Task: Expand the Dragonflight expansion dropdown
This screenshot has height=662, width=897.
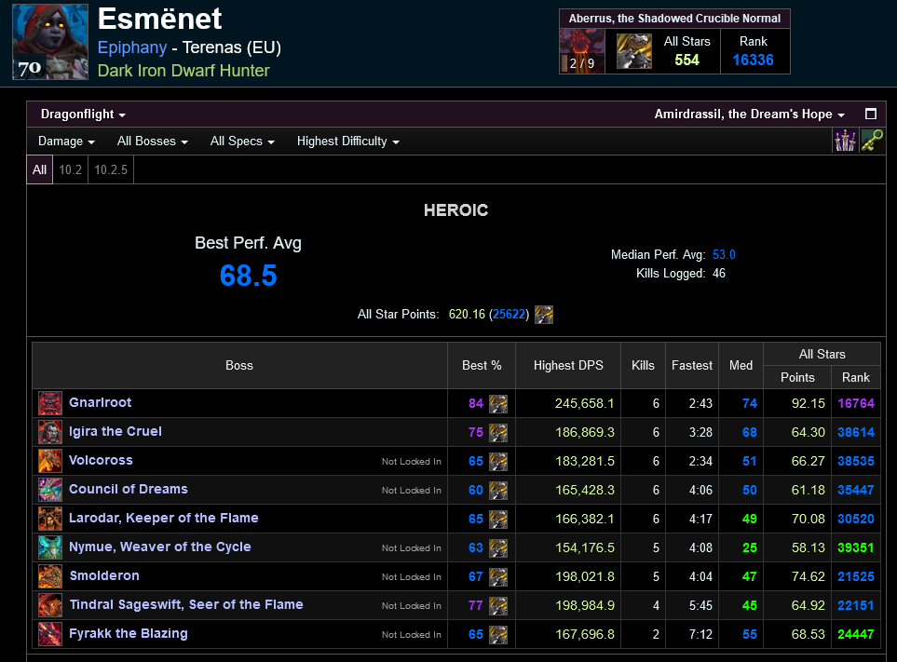Action: pyautogui.click(x=83, y=115)
